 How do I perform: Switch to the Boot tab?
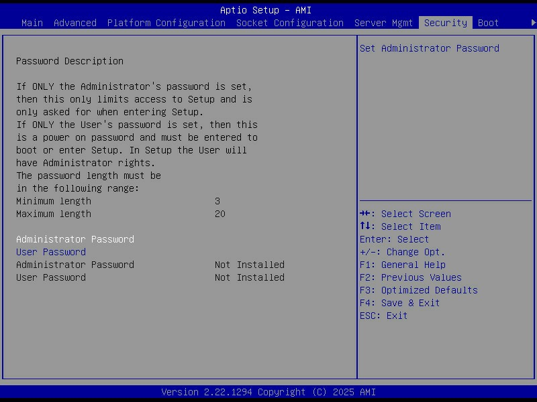click(488, 23)
